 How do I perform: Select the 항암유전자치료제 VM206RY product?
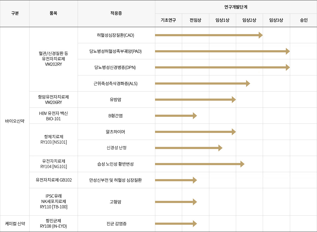coord(53,99)
